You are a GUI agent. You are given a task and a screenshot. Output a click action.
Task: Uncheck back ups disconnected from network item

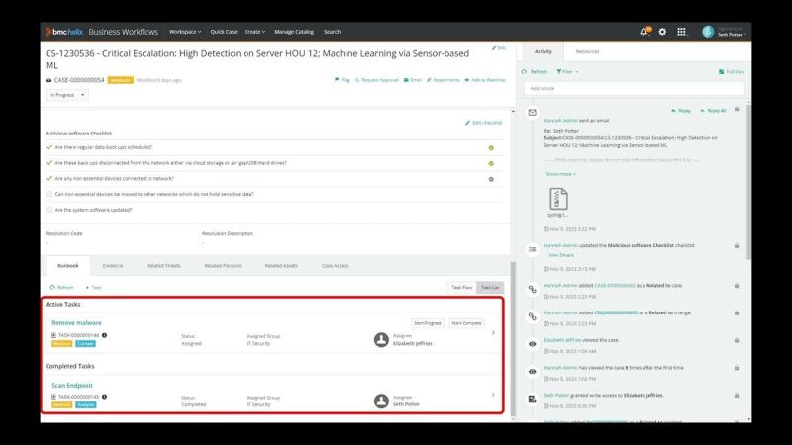pyautogui.click(x=49, y=163)
